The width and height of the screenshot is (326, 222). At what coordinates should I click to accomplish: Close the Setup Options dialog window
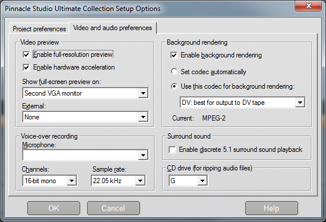click(309, 6)
